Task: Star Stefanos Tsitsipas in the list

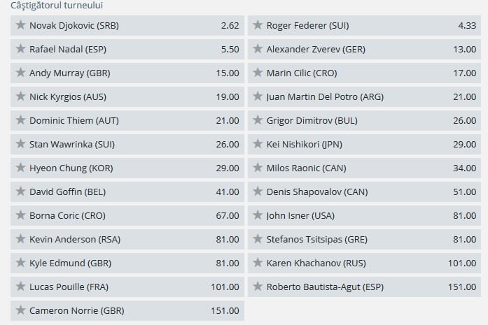Action: click(257, 239)
